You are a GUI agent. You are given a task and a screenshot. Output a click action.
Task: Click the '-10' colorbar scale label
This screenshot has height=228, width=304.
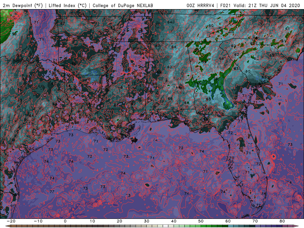pyautogui.click(x=38, y=221)
